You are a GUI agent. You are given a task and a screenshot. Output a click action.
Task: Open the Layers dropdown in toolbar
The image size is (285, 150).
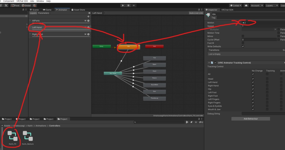pos(272,6)
